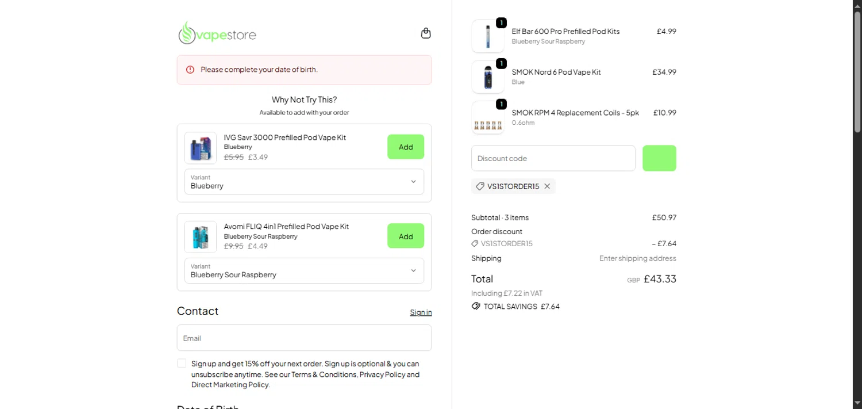Click the Email input field
Screen dimensions: 862x409
(304, 338)
